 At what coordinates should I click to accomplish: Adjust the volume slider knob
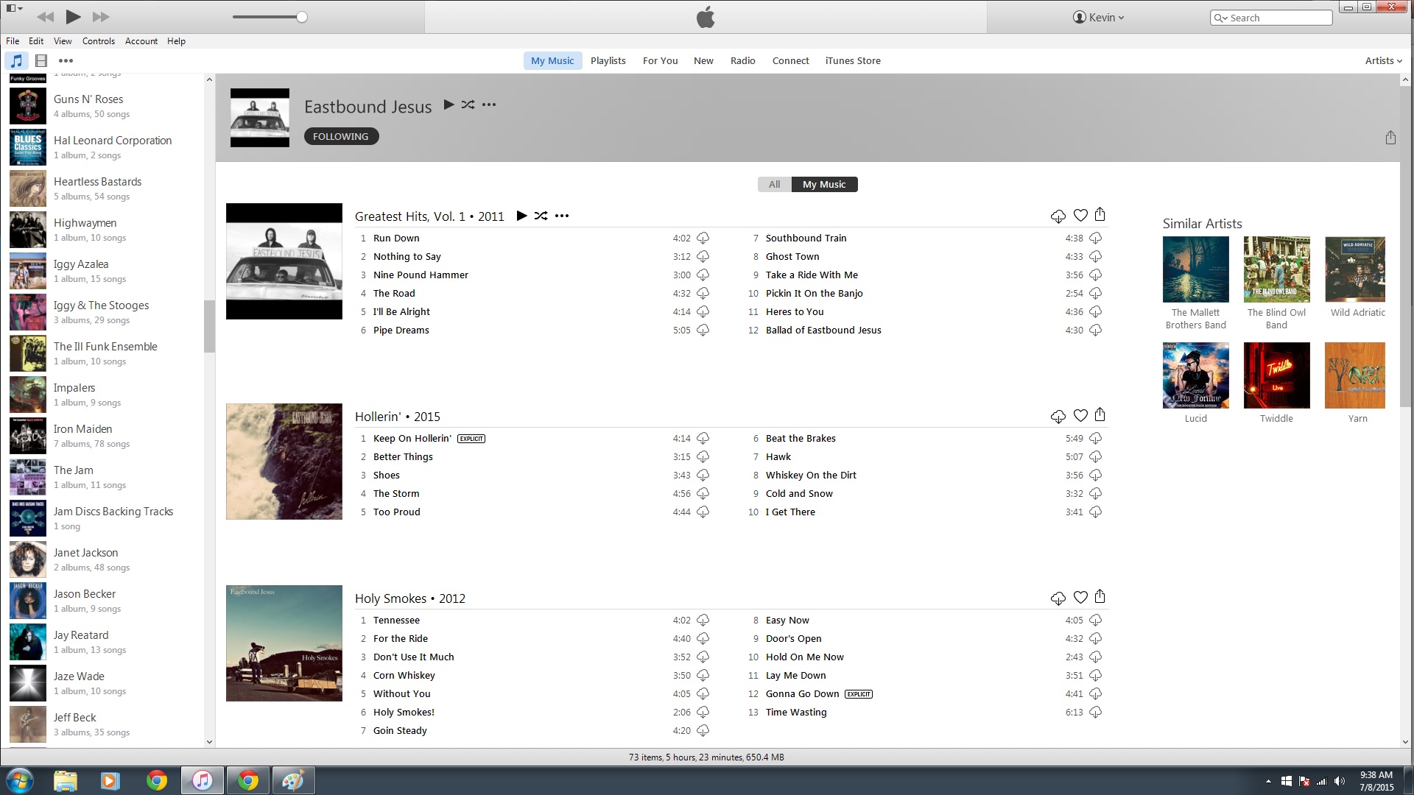(302, 17)
